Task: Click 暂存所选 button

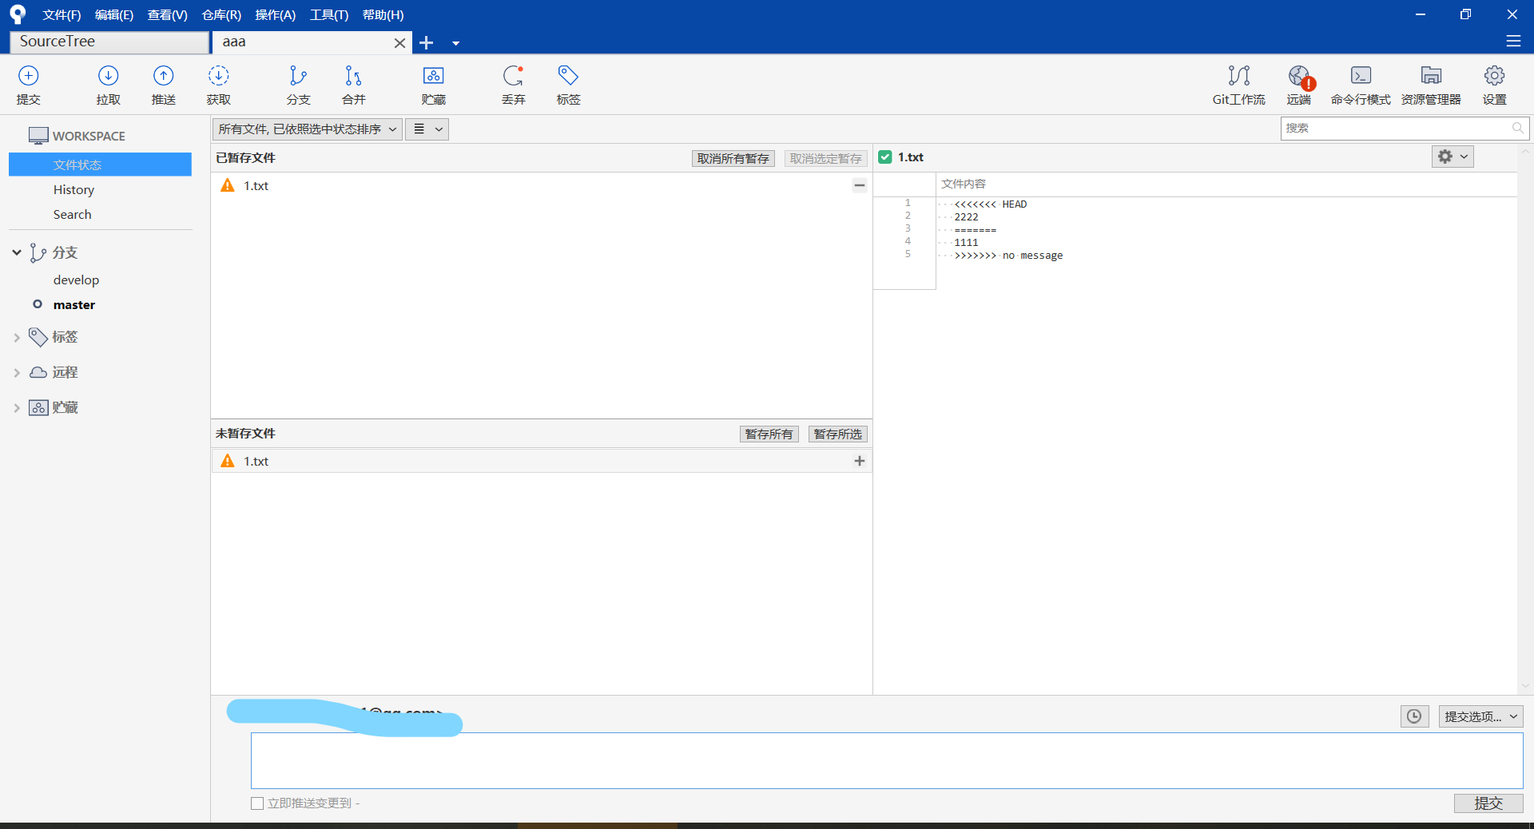Action: pyautogui.click(x=837, y=434)
